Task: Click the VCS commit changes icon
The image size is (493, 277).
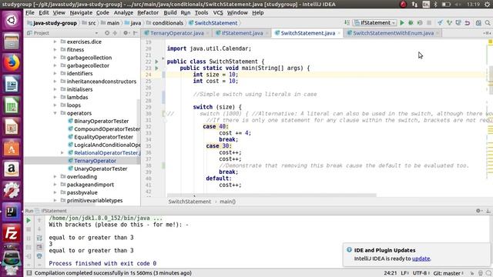Action: click(449, 22)
